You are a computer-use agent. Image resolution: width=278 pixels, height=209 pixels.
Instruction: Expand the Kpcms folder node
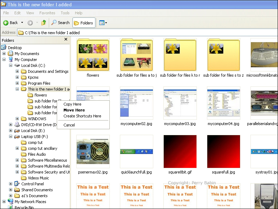pos(17,77)
